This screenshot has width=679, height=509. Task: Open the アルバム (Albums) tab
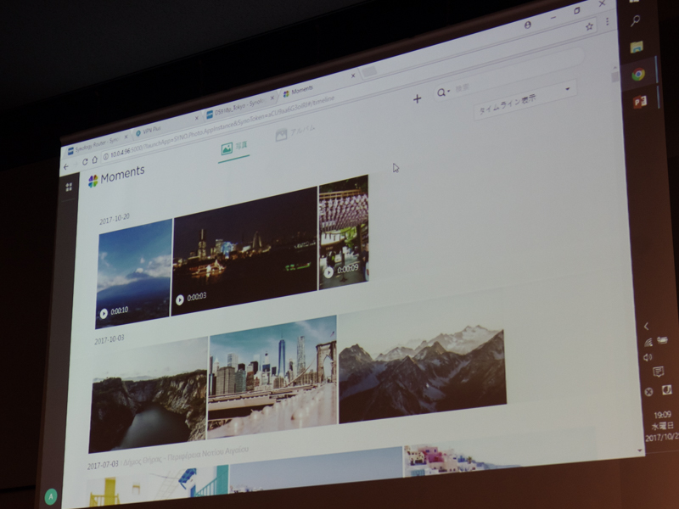pos(295,132)
